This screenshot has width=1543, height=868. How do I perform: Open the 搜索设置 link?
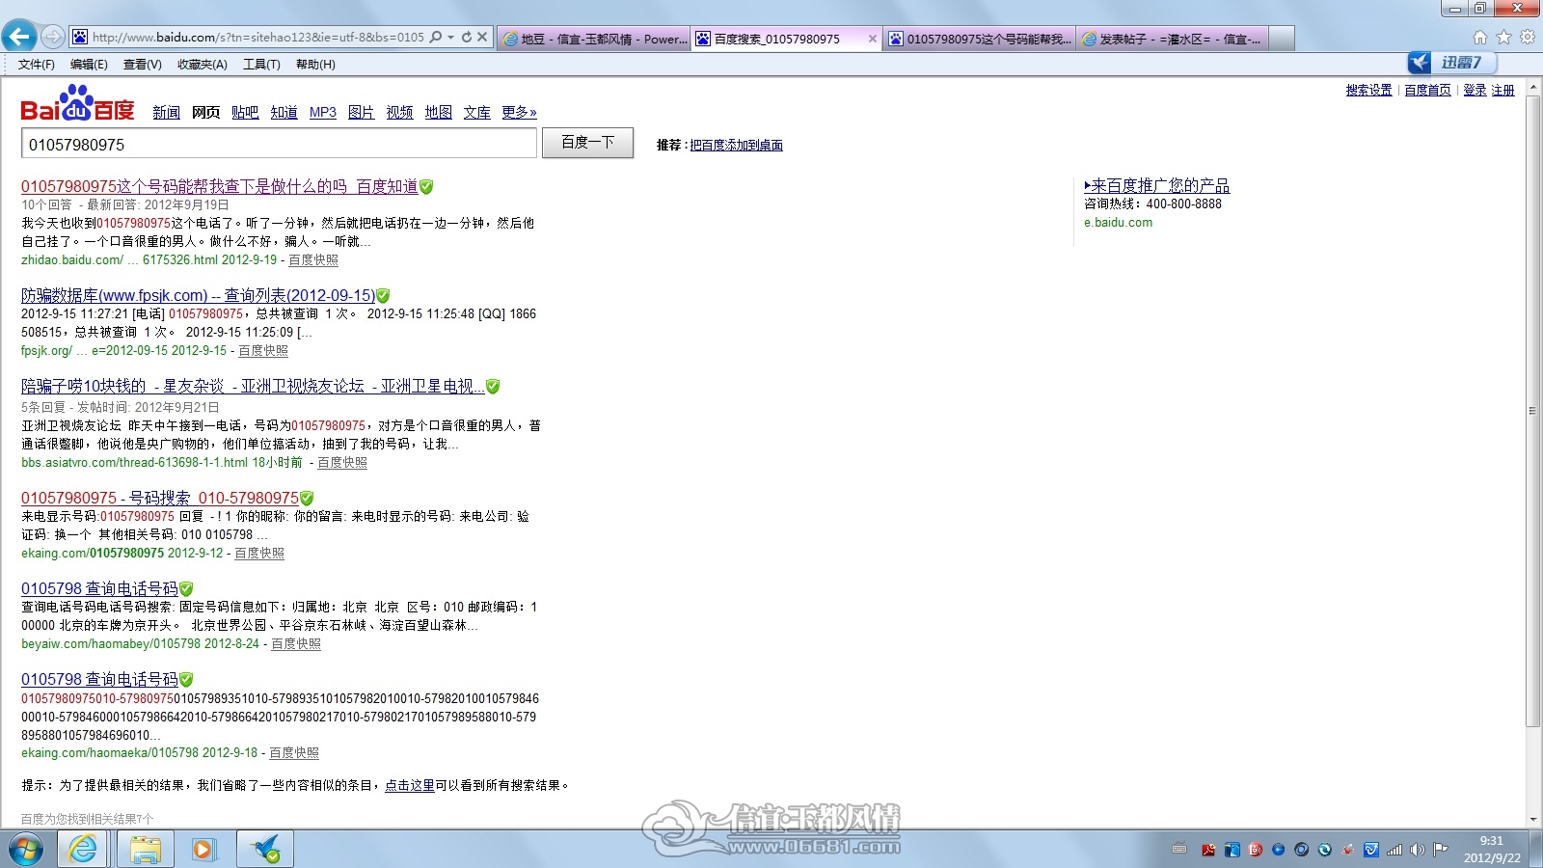point(1369,90)
